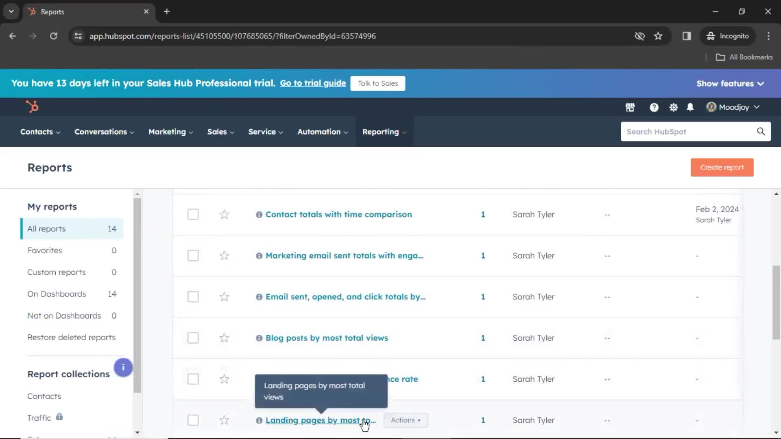Expand the Reporting navigation menu
781x439 pixels.
pos(384,132)
